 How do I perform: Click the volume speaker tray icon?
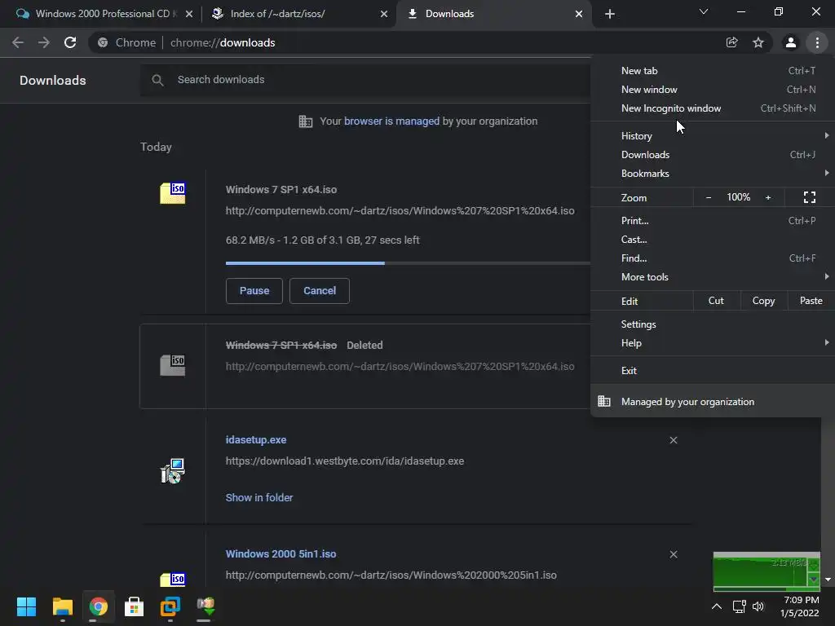pyautogui.click(x=758, y=606)
